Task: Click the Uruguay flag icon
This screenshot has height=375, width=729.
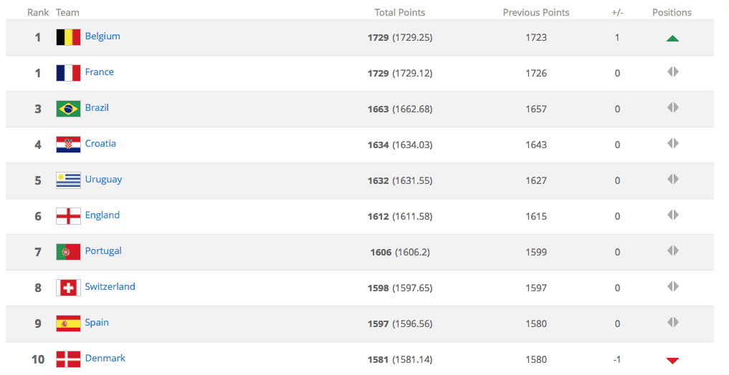Action: pos(68,180)
